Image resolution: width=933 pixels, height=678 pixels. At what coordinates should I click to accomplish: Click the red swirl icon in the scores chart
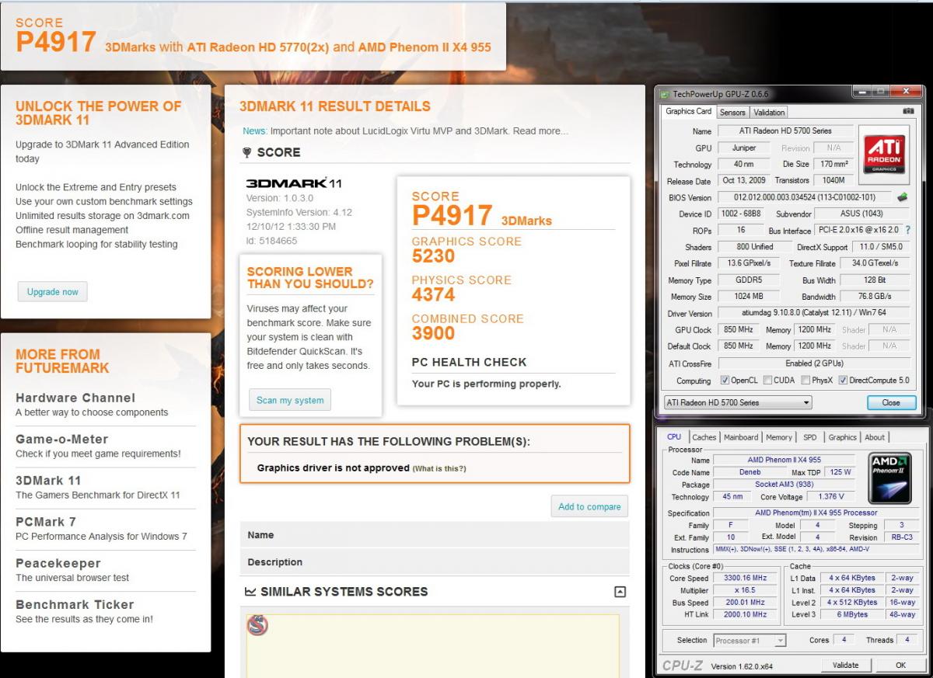pyautogui.click(x=257, y=624)
